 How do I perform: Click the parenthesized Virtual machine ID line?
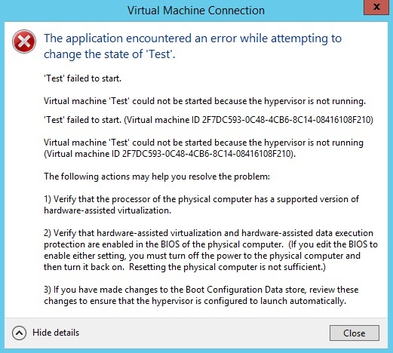[x=170, y=154]
